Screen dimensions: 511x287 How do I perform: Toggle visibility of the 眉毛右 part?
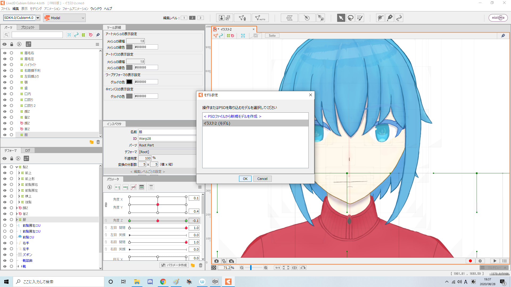point(5,53)
